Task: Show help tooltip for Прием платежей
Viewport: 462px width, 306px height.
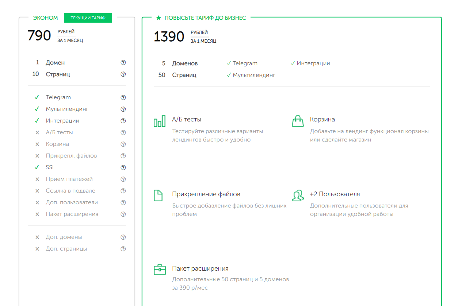Action: click(x=123, y=179)
